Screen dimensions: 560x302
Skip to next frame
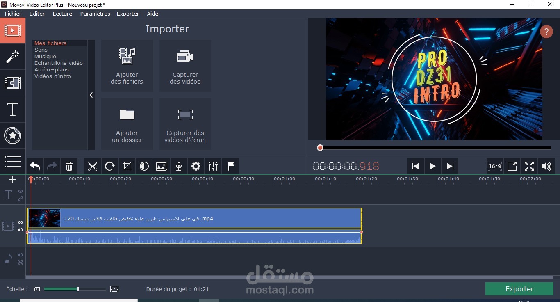tap(450, 166)
